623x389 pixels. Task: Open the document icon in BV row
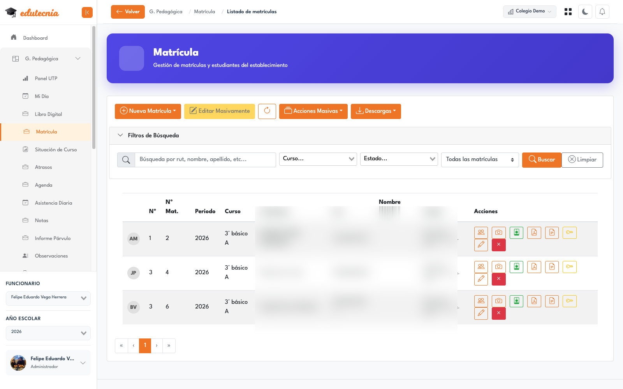point(552,301)
